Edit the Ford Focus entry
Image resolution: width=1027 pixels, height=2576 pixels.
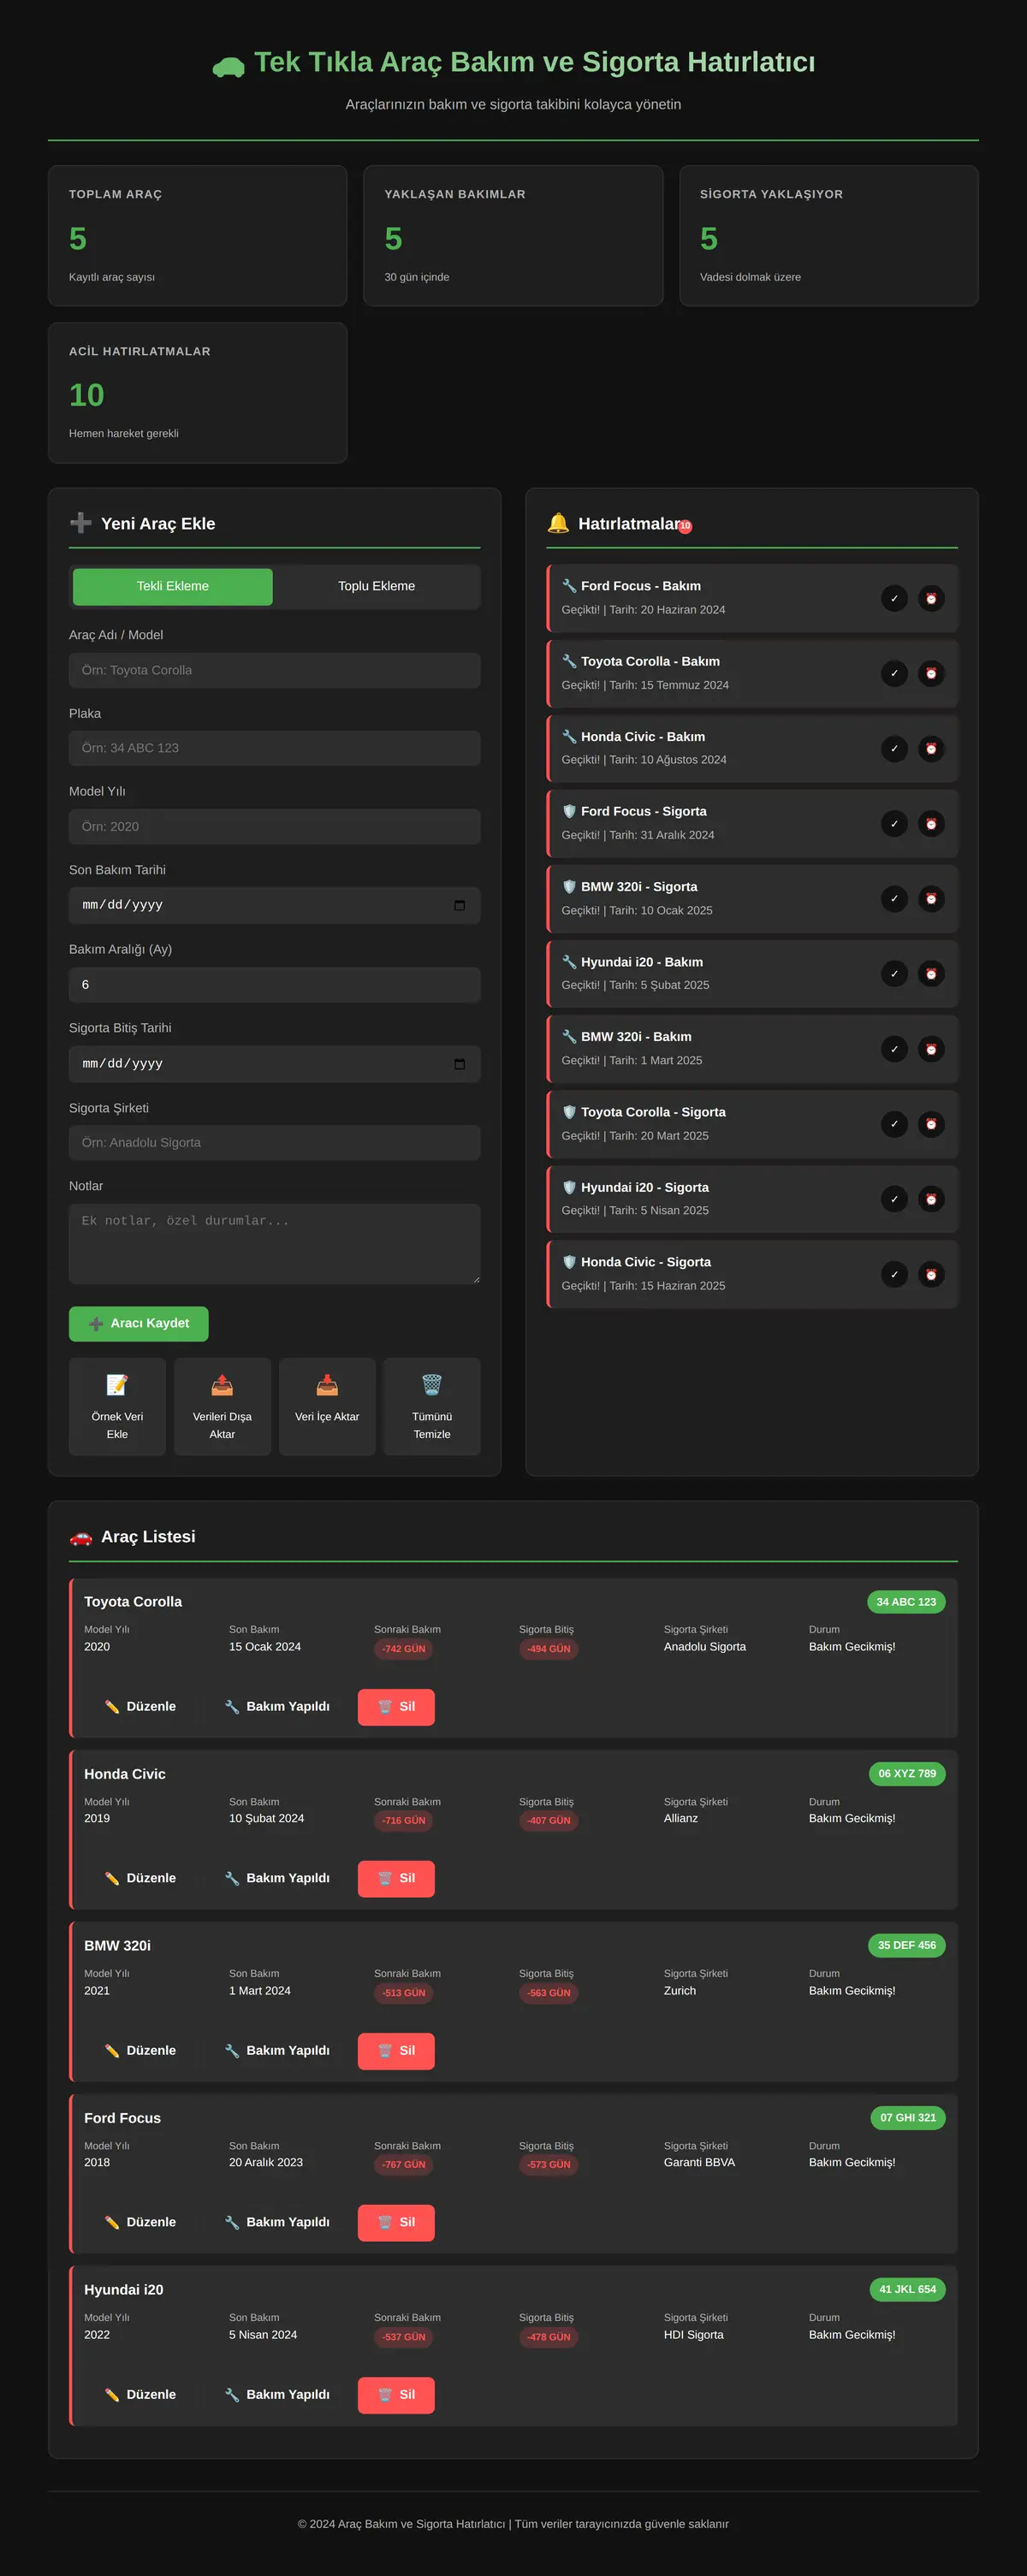tap(140, 2222)
